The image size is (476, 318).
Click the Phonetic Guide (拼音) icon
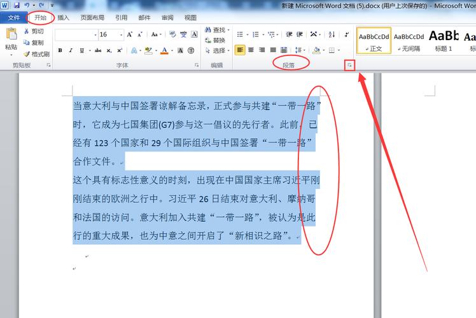click(x=183, y=34)
